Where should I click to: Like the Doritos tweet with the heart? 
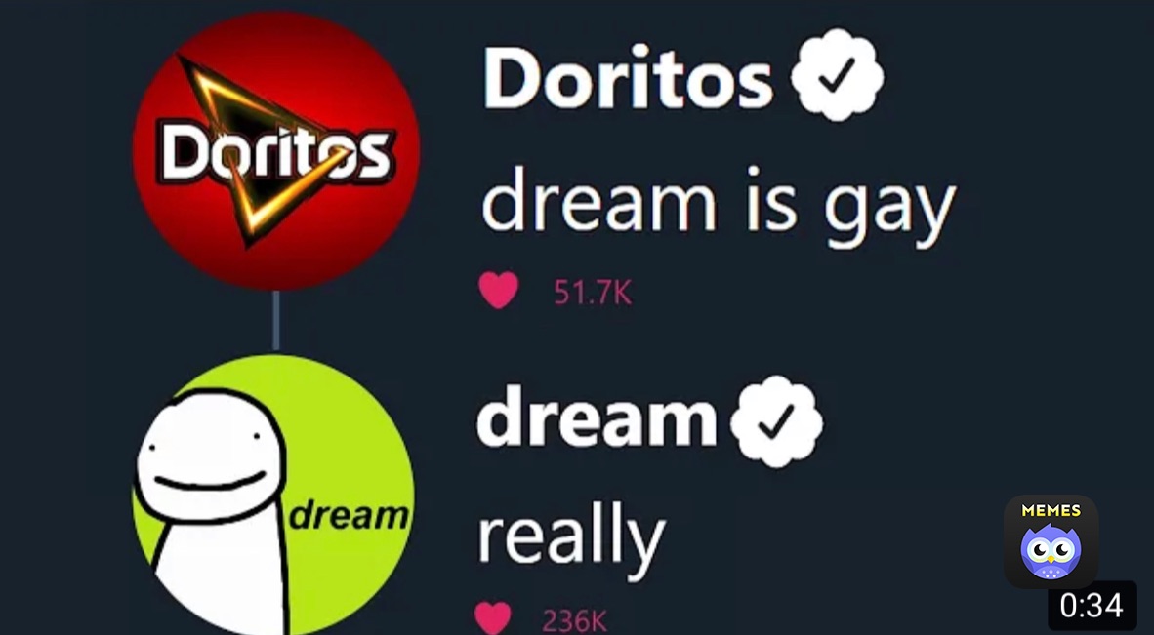coord(498,291)
